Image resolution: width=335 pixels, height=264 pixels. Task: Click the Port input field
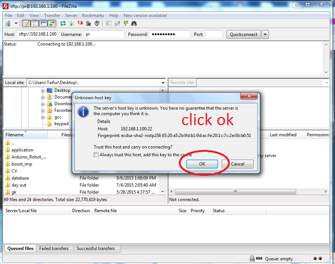(x=214, y=34)
